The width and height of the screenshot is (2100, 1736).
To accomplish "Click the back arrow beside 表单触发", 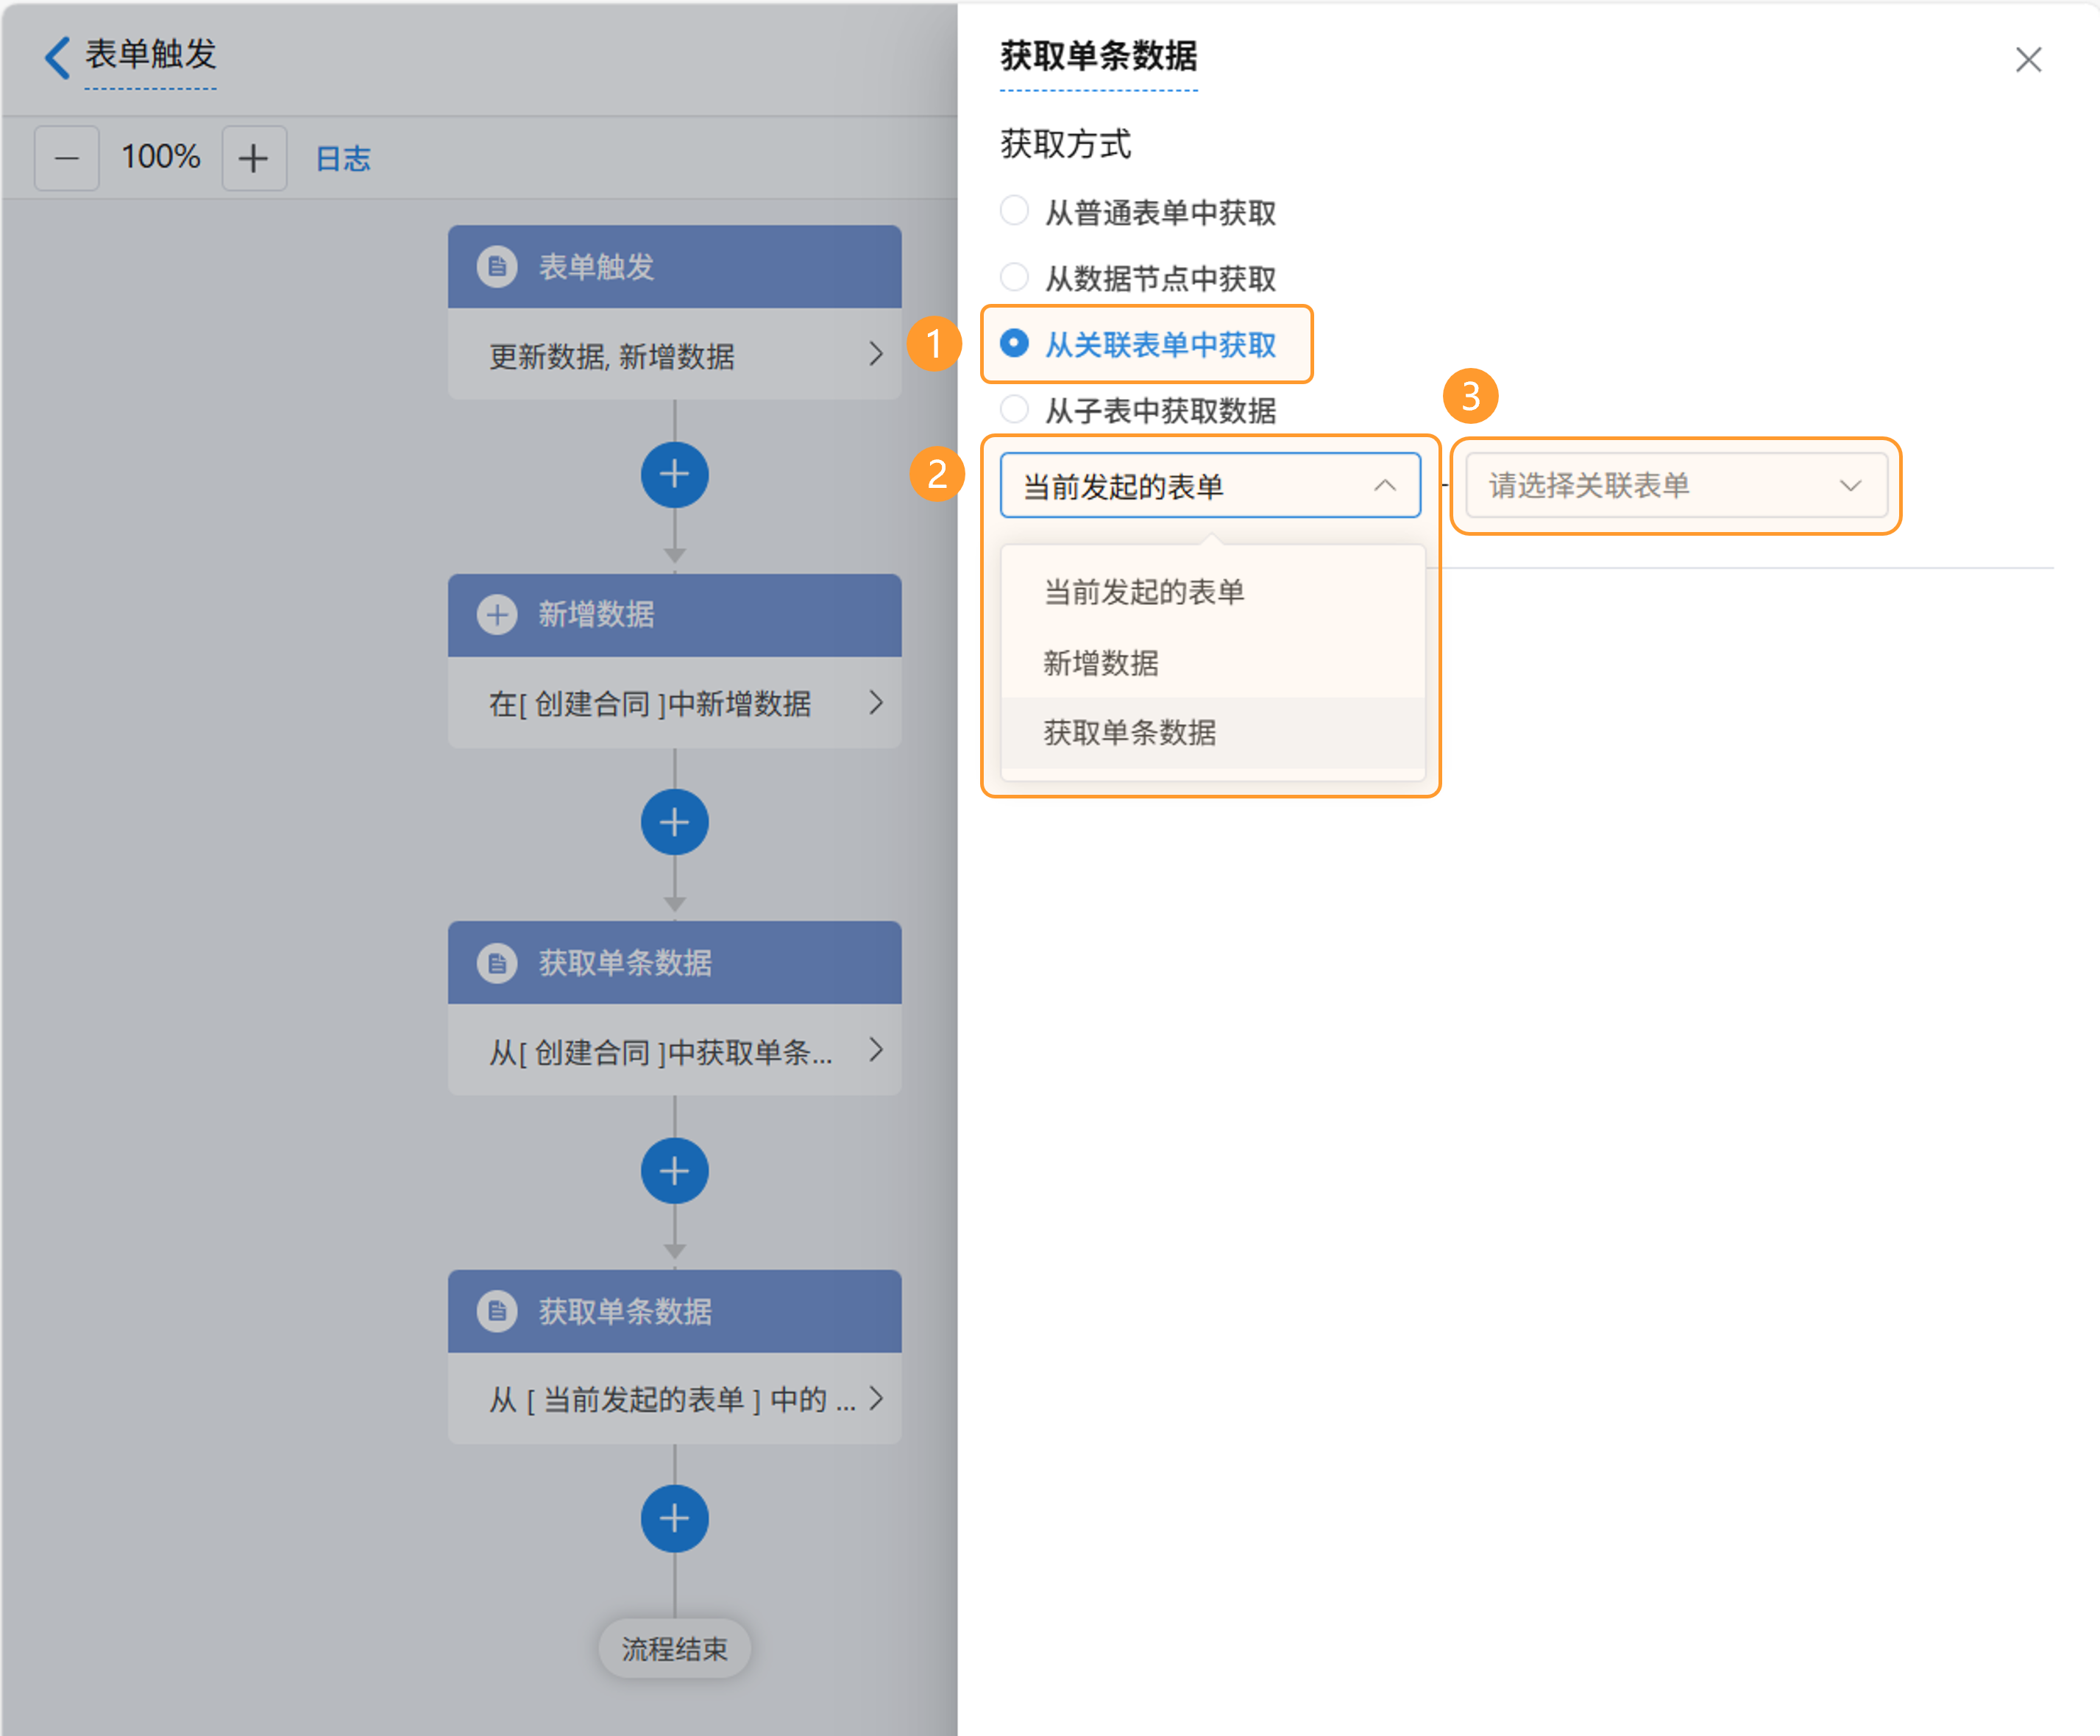I will 57,57.
